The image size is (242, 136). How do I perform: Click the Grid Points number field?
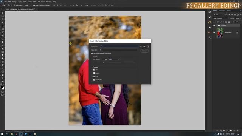pos(105,60)
